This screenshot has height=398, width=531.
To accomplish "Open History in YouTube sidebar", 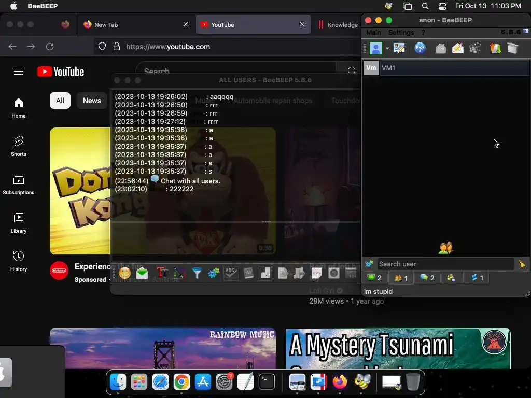I will (19, 261).
